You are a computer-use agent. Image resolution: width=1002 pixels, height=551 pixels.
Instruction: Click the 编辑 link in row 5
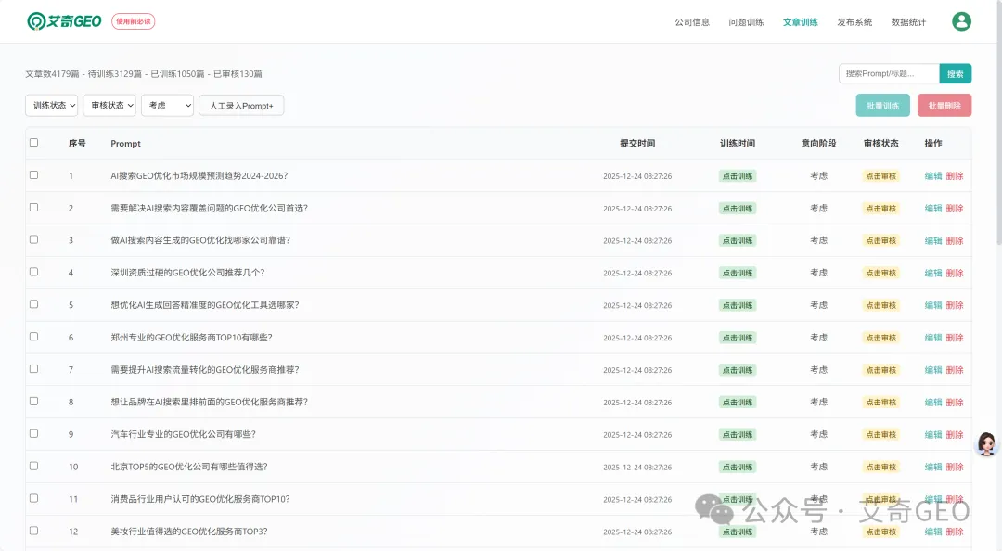point(932,305)
